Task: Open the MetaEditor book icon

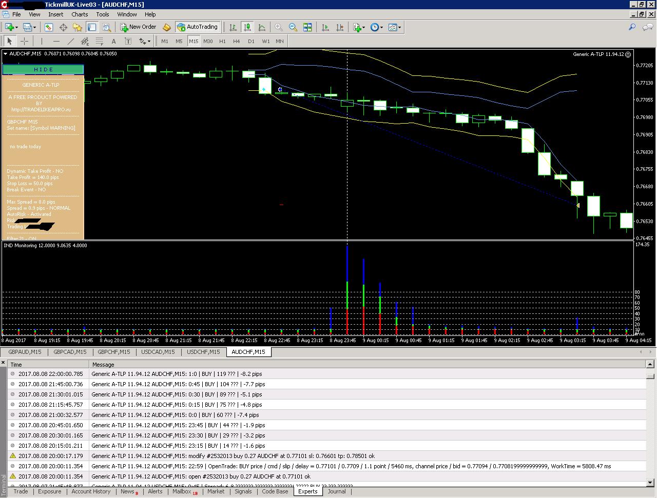Action: [x=166, y=27]
